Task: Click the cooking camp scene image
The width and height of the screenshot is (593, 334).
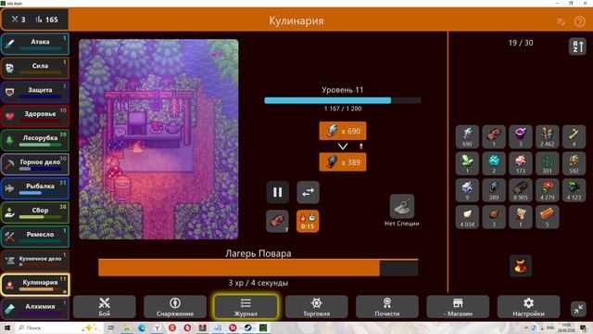Action: pos(158,139)
